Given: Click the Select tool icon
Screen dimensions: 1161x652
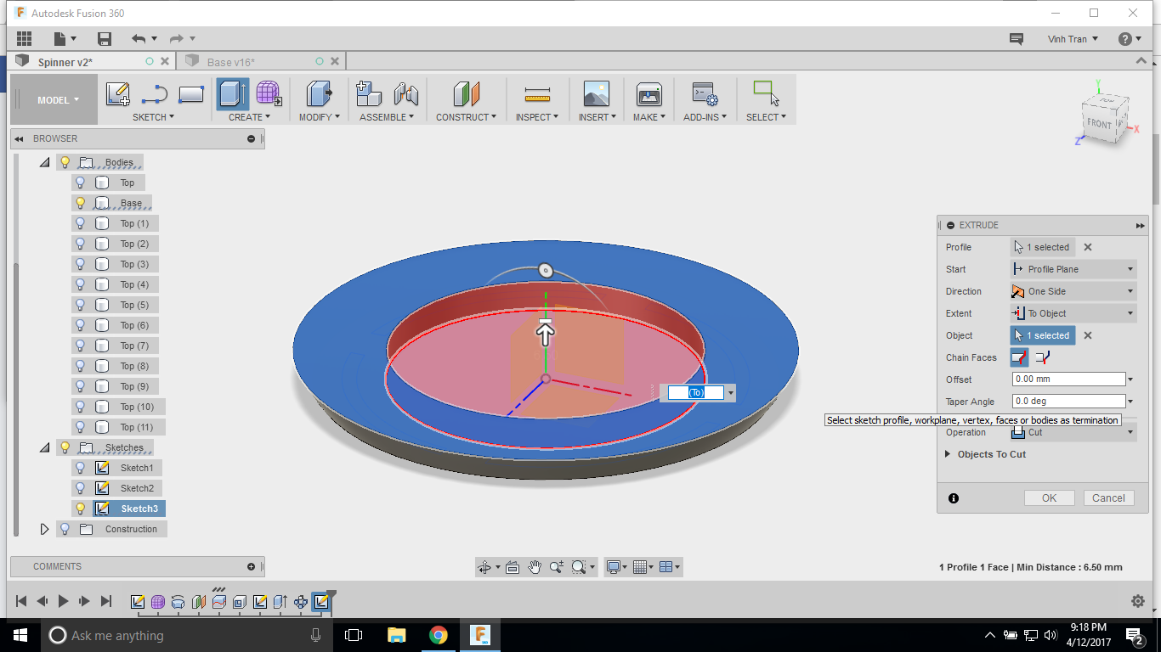Looking at the screenshot, I should [x=766, y=93].
